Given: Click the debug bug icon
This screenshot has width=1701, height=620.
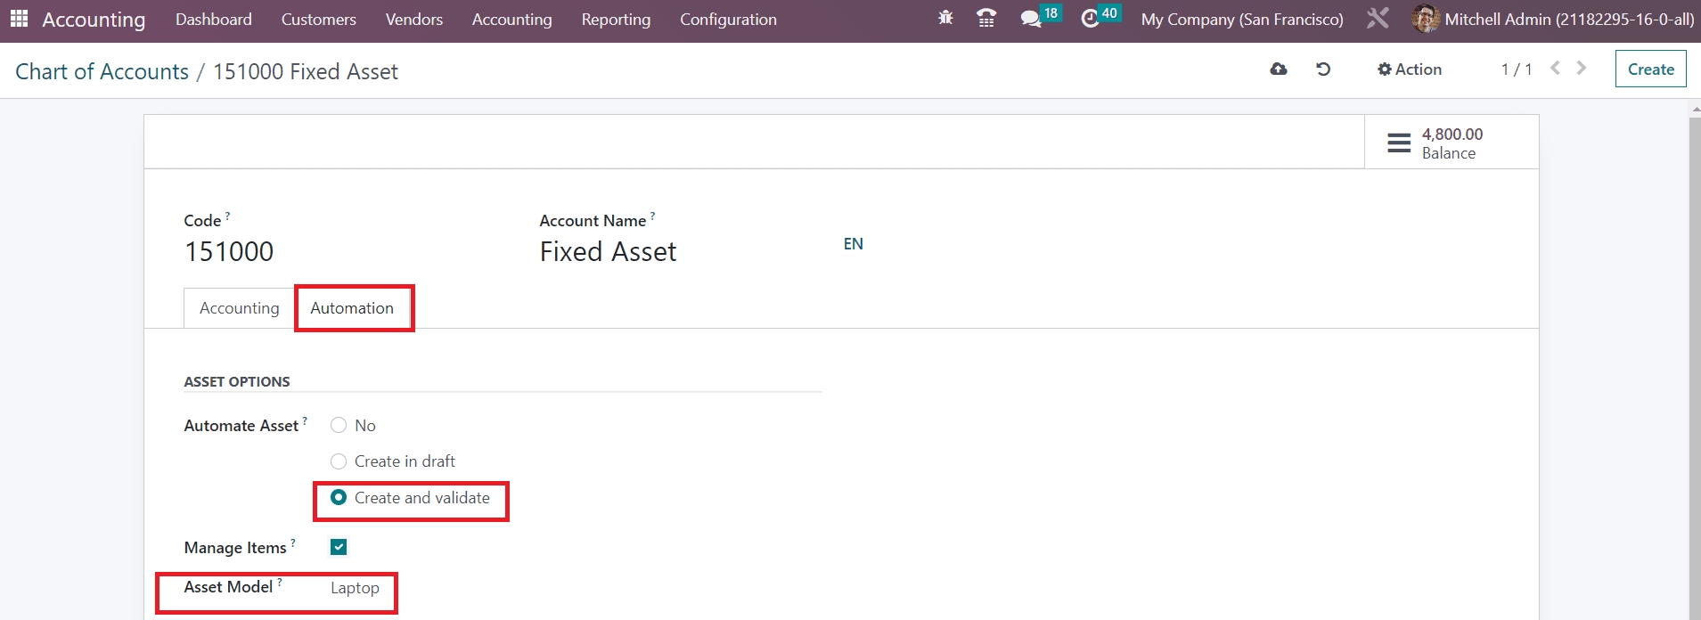Looking at the screenshot, I should (945, 19).
